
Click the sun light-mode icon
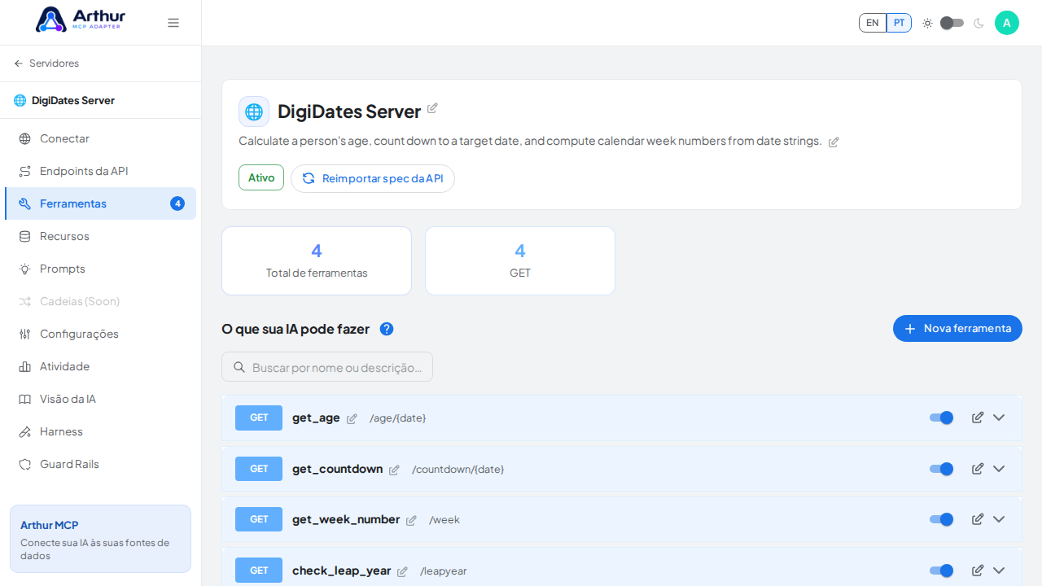[927, 23]
